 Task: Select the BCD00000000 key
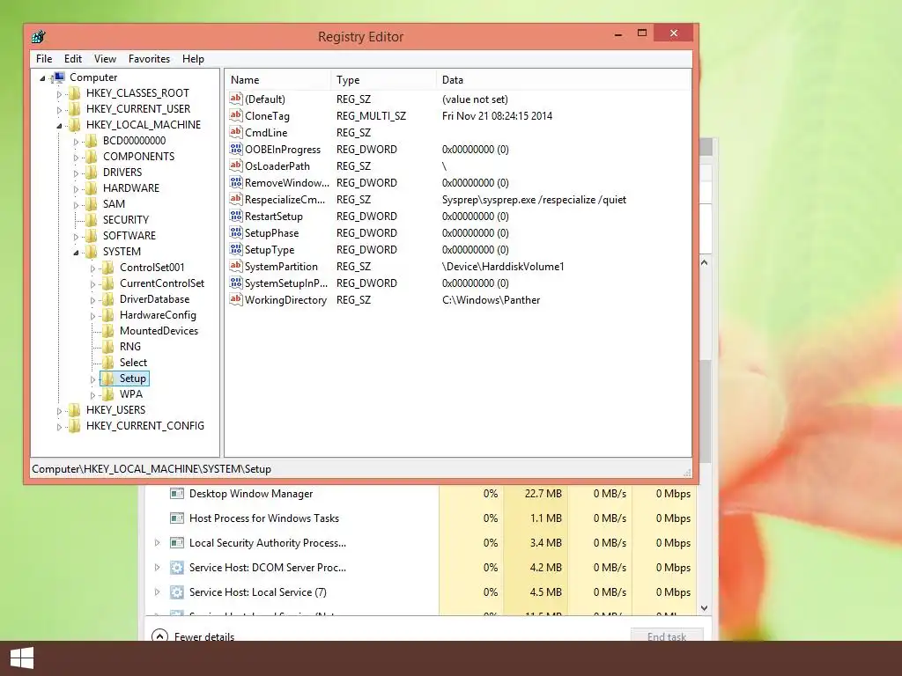click(x=134, y=140)
